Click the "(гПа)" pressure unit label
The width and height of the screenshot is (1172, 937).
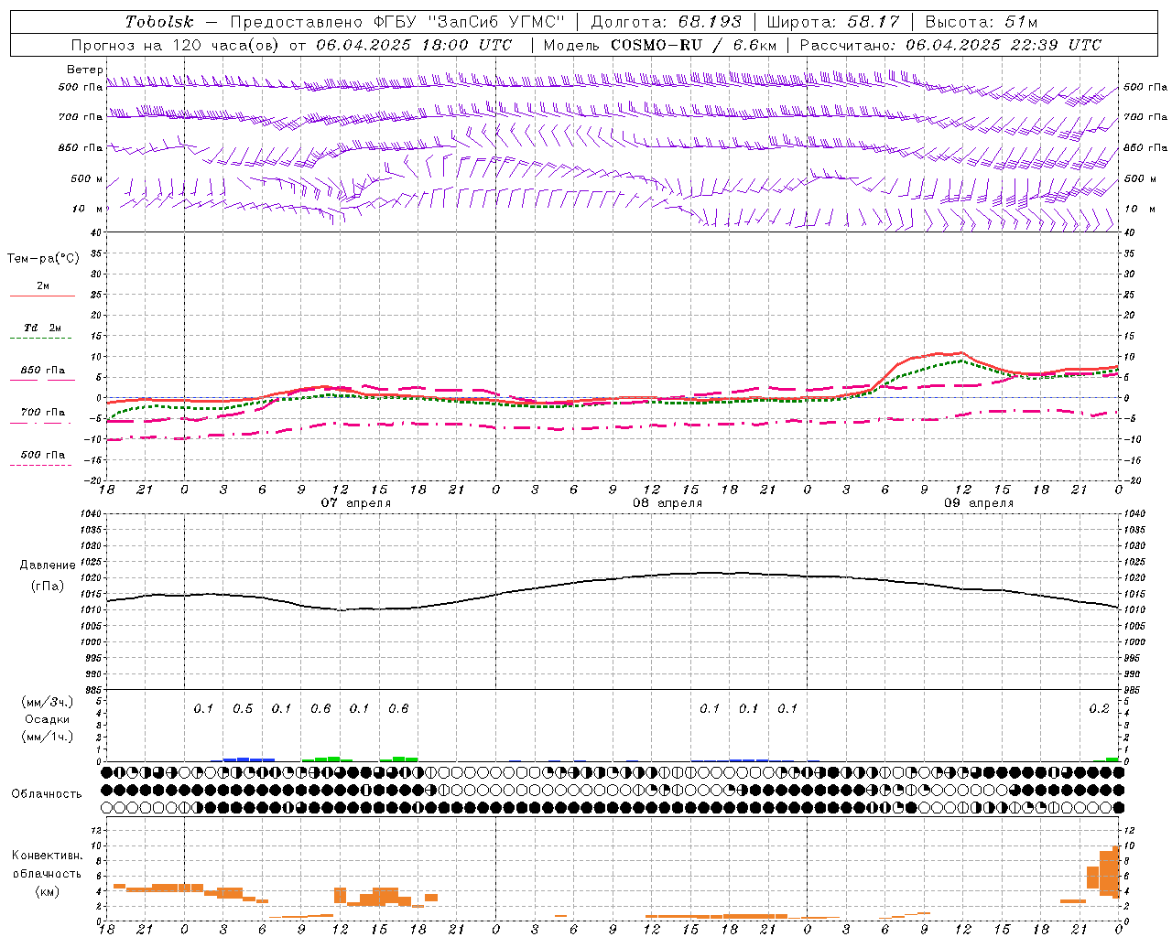(x=47, y=587)
